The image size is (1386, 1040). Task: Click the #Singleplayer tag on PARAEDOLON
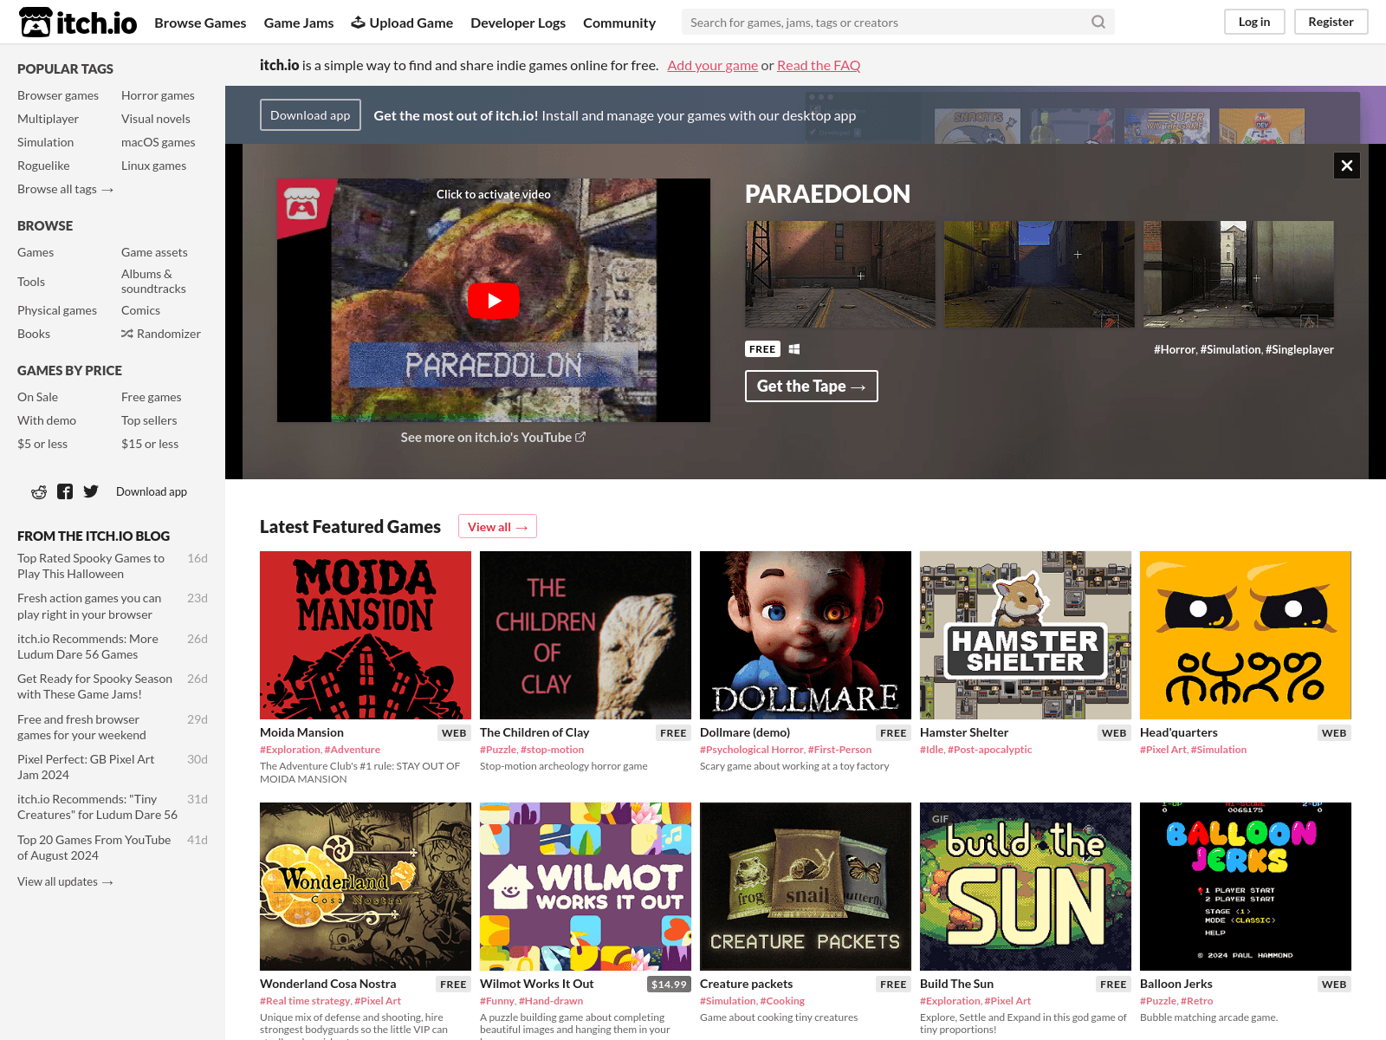1299,349
